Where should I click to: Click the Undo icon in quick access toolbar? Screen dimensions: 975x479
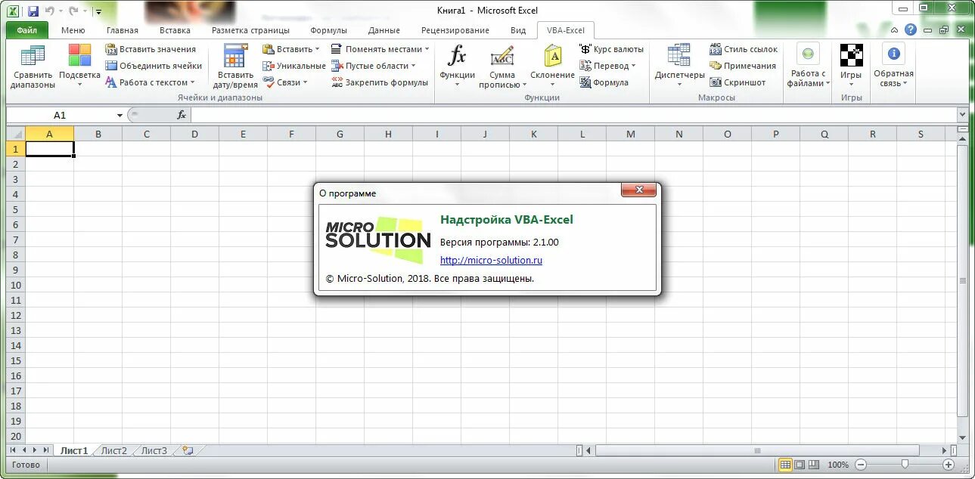[x=50, y=11]
